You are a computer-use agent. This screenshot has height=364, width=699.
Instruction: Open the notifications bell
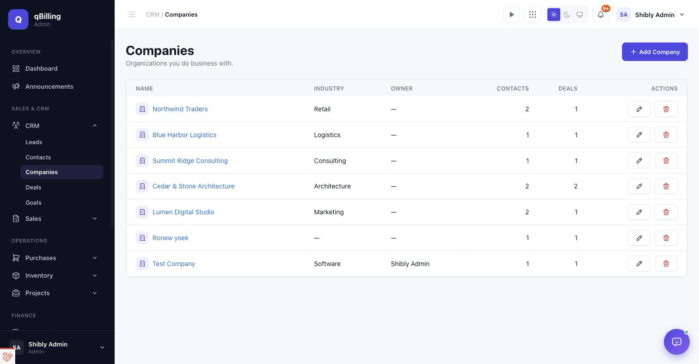click(x=601, y=15)
